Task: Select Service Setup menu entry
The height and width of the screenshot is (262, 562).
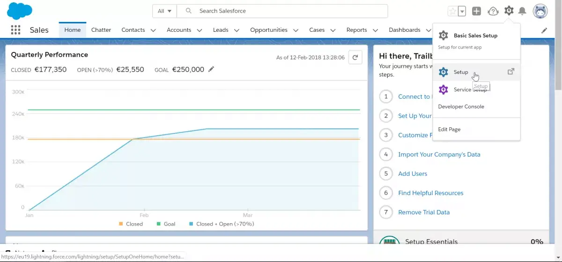Action: pyautogui.click(x=476, y=89)
